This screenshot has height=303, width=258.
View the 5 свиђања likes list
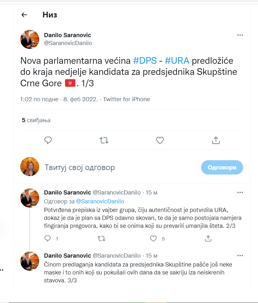tap(36, 120)
